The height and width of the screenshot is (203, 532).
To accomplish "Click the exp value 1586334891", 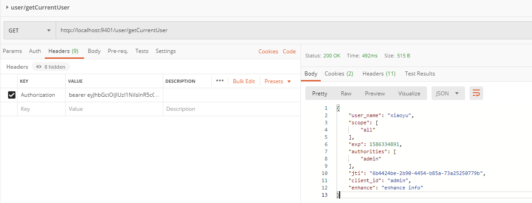I will [x=384, y=144].
